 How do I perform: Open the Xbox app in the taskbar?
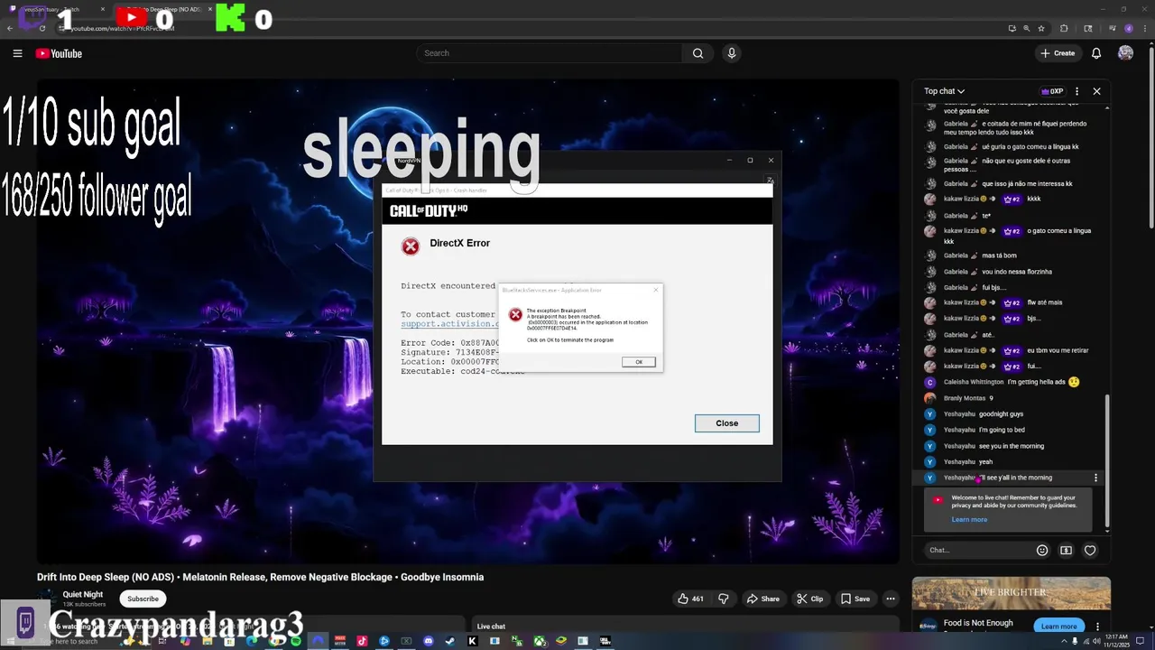(x=541, y=641)
